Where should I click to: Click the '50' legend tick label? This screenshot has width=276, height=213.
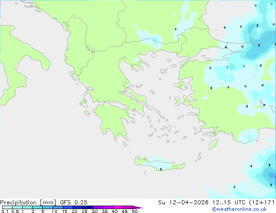coord(135,211)
